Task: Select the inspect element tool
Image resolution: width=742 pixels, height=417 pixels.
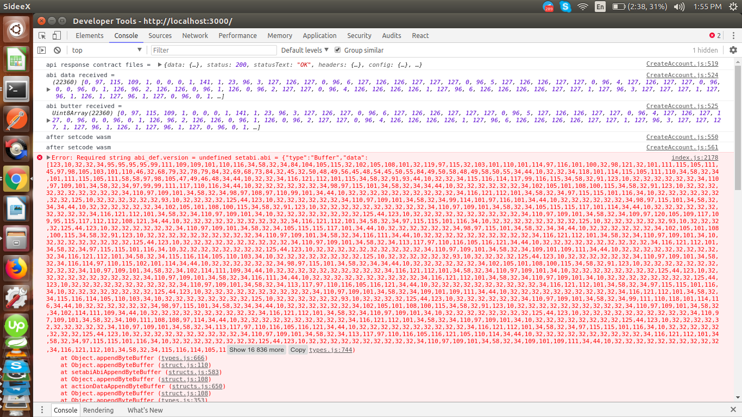Action: pyautogui.click(x=41, y=35)
